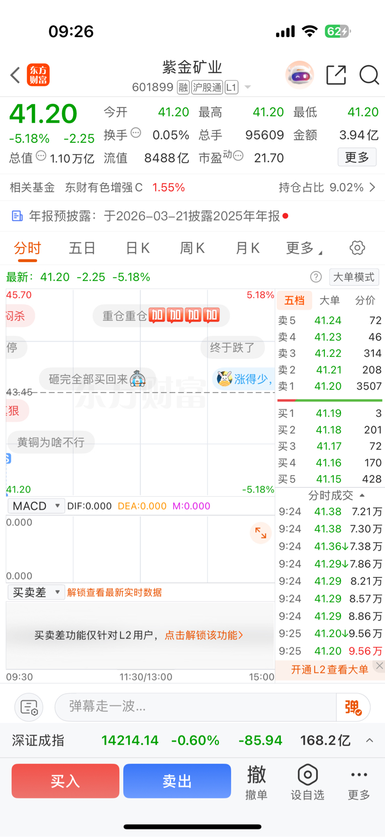Select the 分时 chart tab
Screen dimensions: 385x837
coord(28,248)
